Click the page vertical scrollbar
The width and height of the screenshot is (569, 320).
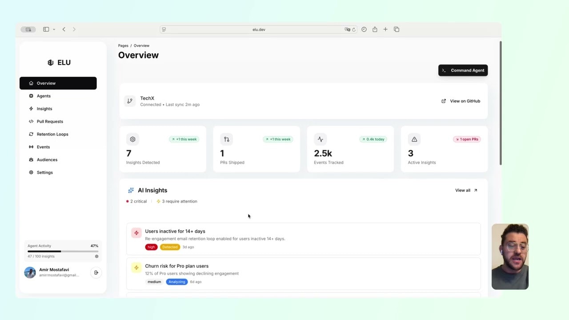click(x=501, y=103)
